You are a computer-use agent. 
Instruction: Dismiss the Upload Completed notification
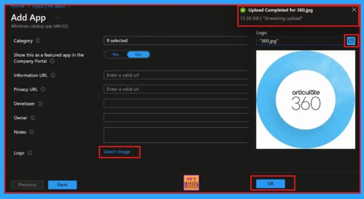click(x=354, y=10)
